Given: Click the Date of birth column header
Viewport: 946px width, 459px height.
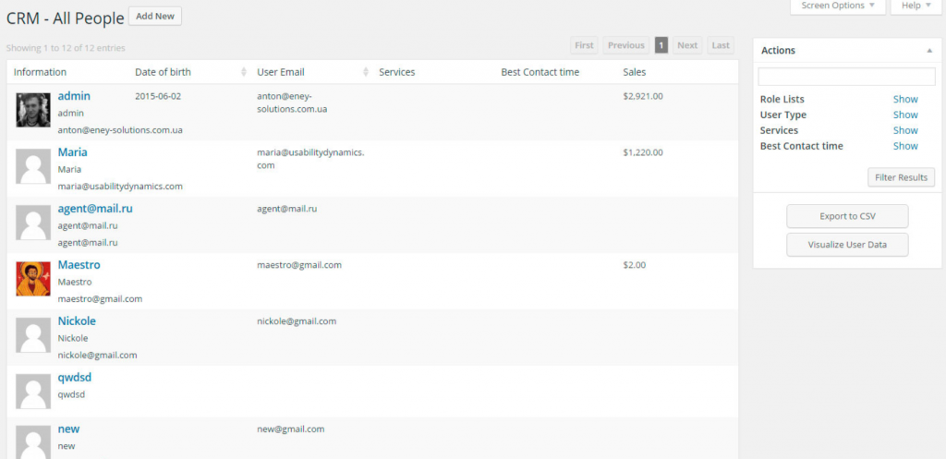Looking at the screenshot, I should [x=163, y=72].
